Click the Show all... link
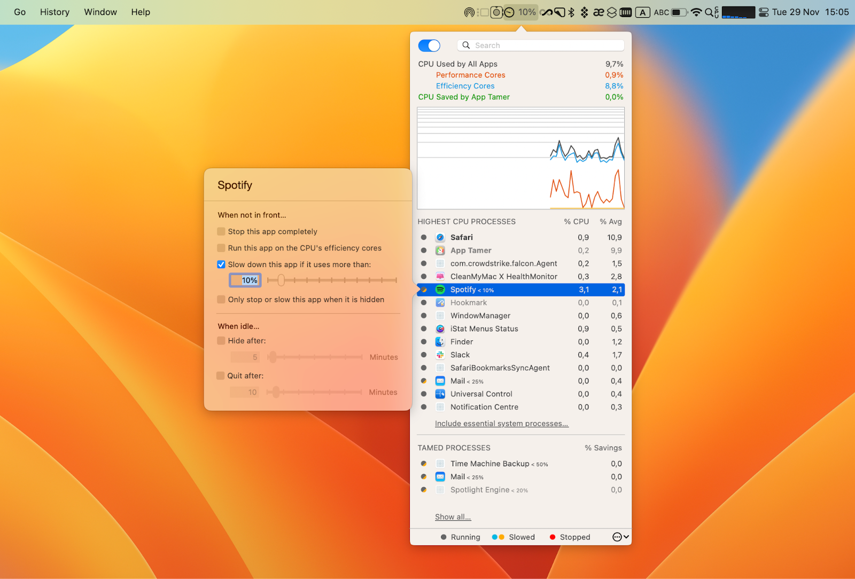 tap(453, 517)
